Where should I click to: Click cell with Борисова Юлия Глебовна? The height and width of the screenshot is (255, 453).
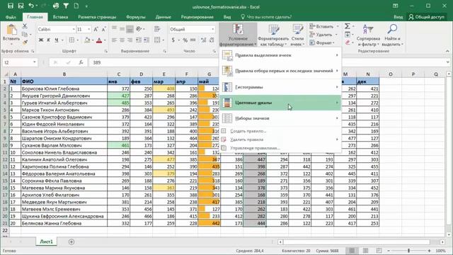click(x=64, y=89)
